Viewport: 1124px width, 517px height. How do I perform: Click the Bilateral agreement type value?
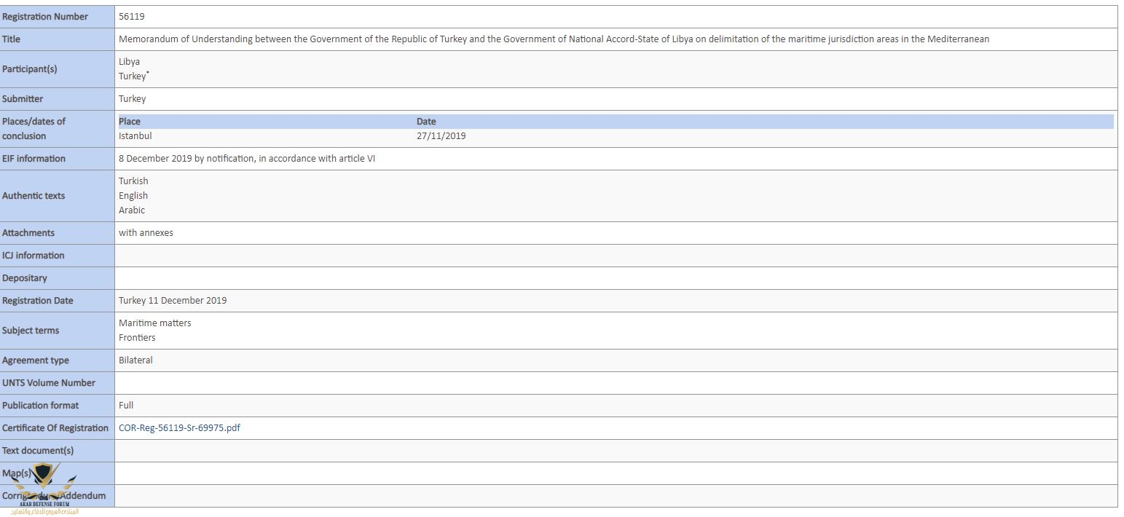[135, 360]
